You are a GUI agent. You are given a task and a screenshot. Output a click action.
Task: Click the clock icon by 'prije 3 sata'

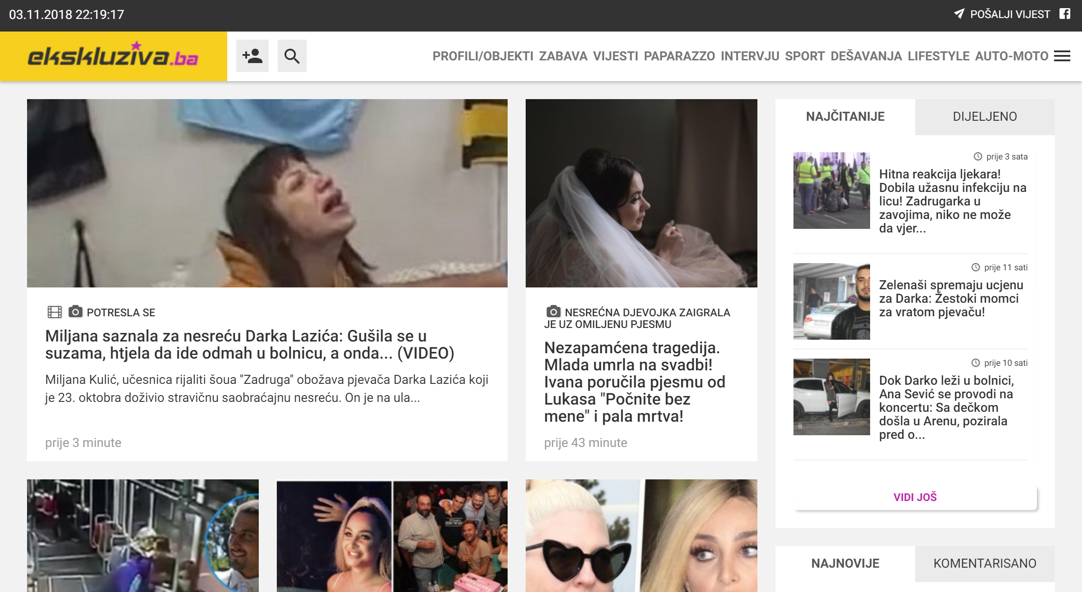click(978, 156)
